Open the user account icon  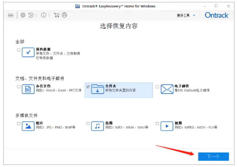tap(65, 15)
